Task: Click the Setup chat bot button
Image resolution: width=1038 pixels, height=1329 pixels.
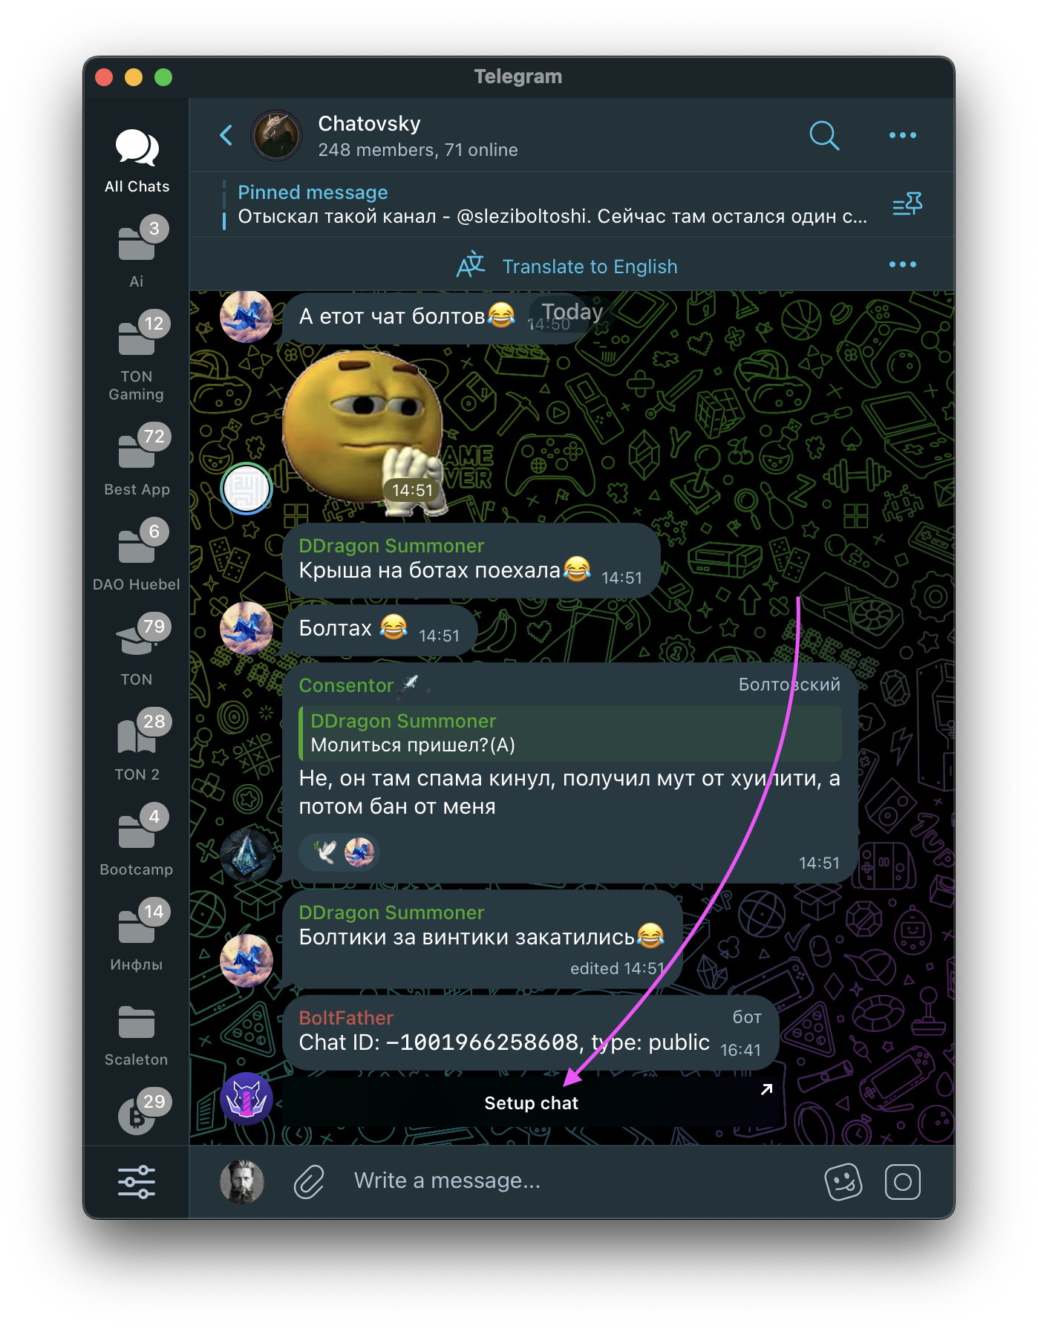Action: 531,1103
